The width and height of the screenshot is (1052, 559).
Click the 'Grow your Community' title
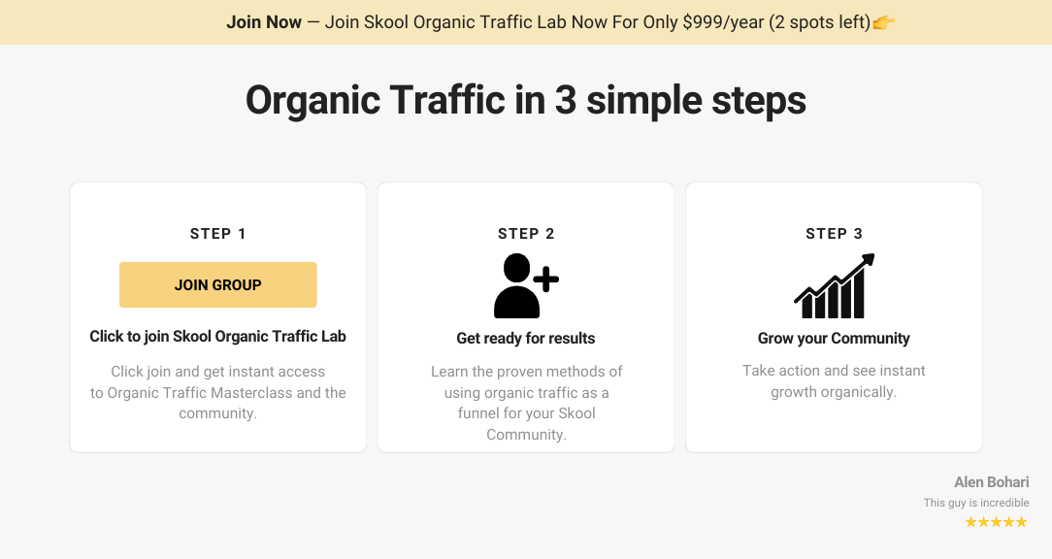point(834,339)
